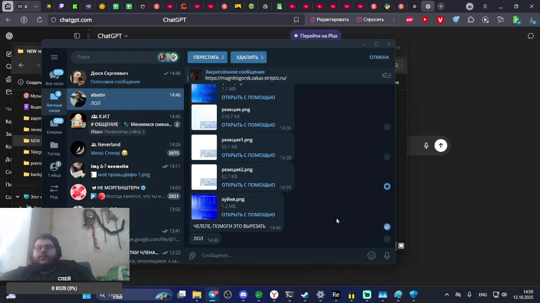The height and width of the screenshot is (303, 540).
Task: Start voice recording with Telegram microphone
Action: click(x=387, y=255)
